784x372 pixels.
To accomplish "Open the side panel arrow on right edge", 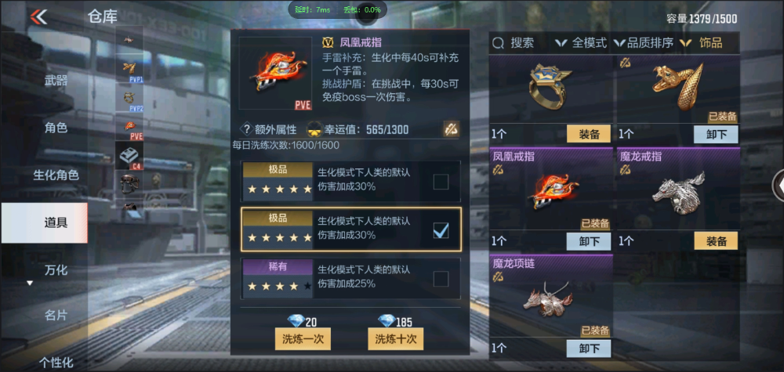I will pos(779,186).
